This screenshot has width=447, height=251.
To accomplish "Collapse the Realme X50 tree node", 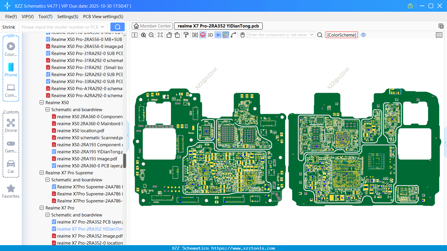I will coord(42,103).
